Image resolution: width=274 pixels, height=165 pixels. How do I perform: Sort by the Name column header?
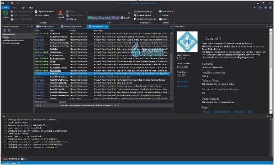click(x=59, y=31)
